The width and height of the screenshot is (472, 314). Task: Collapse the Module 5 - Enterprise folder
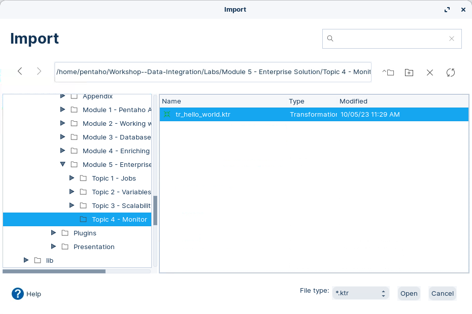coord(62,164)
